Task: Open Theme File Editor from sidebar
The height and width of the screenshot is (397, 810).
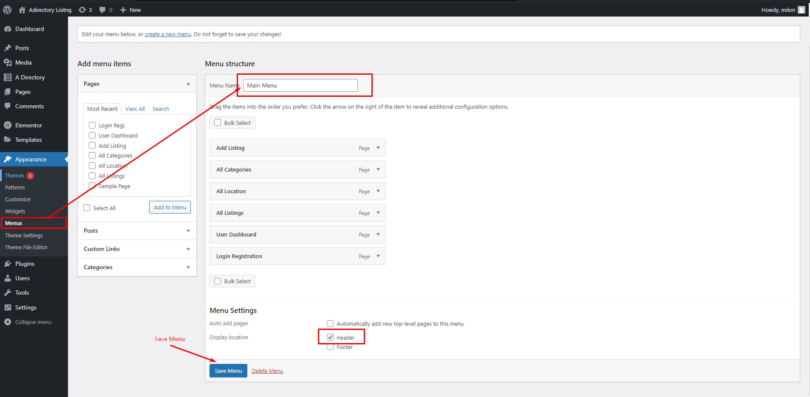Action: coord(26,247)
